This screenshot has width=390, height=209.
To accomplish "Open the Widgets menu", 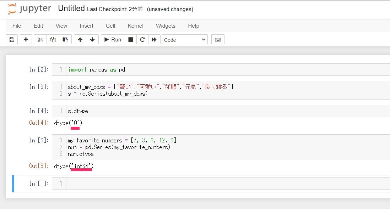I will pyautogui.click(x=166, y=26).
